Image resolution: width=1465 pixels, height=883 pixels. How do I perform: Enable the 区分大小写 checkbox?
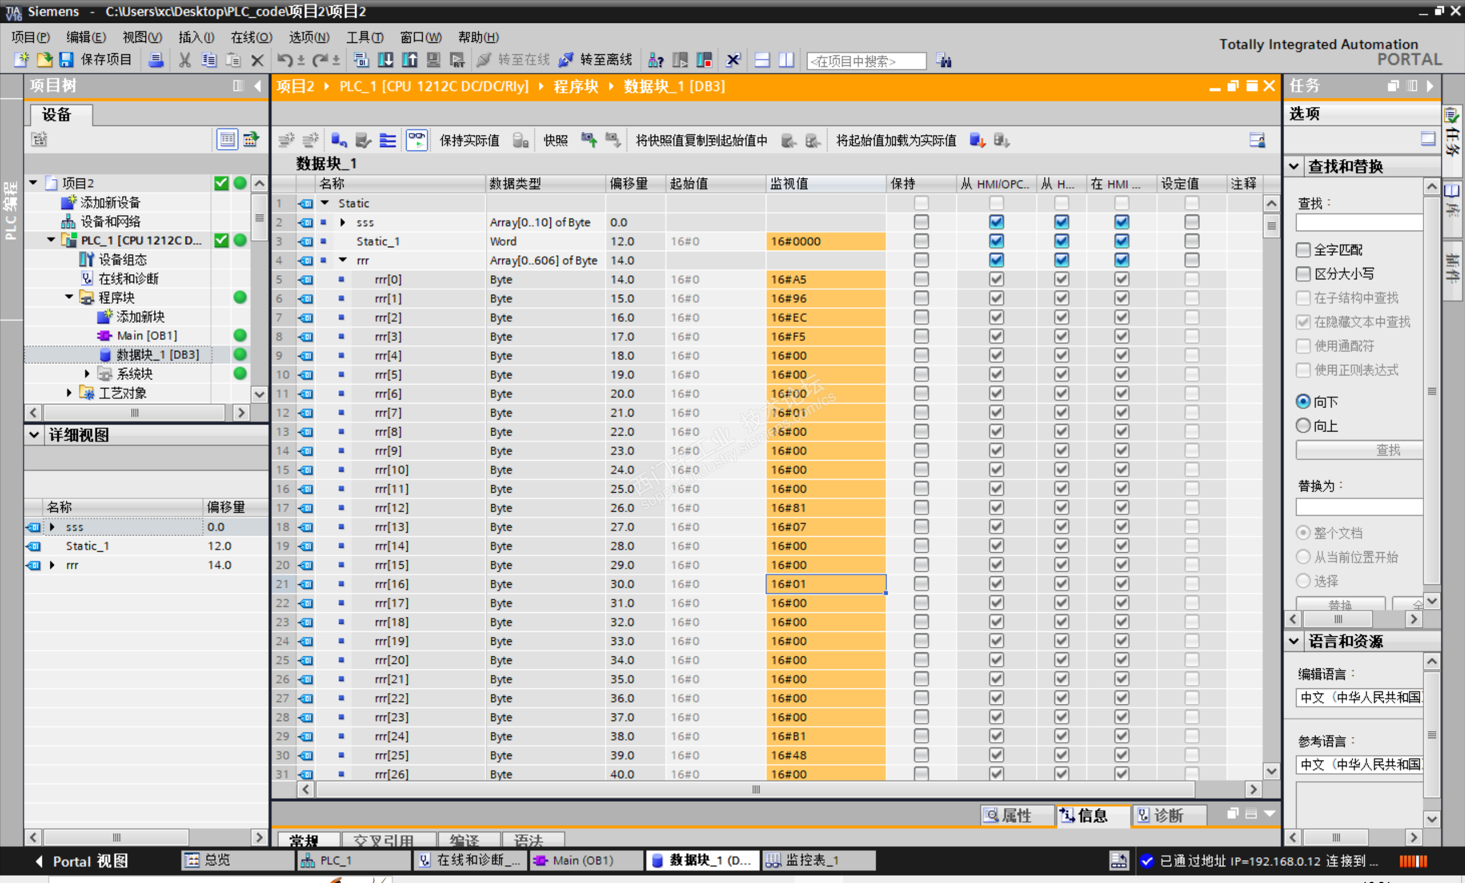click(x=1303, y=274)
